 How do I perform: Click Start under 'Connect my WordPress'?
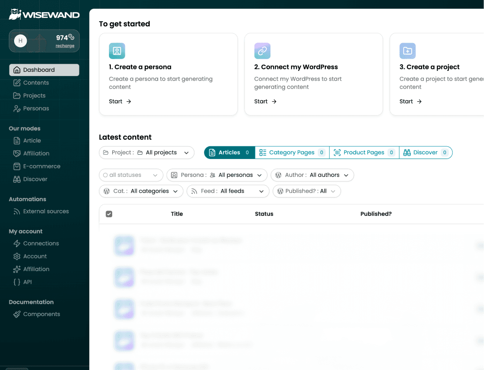(x=265, y=101)
